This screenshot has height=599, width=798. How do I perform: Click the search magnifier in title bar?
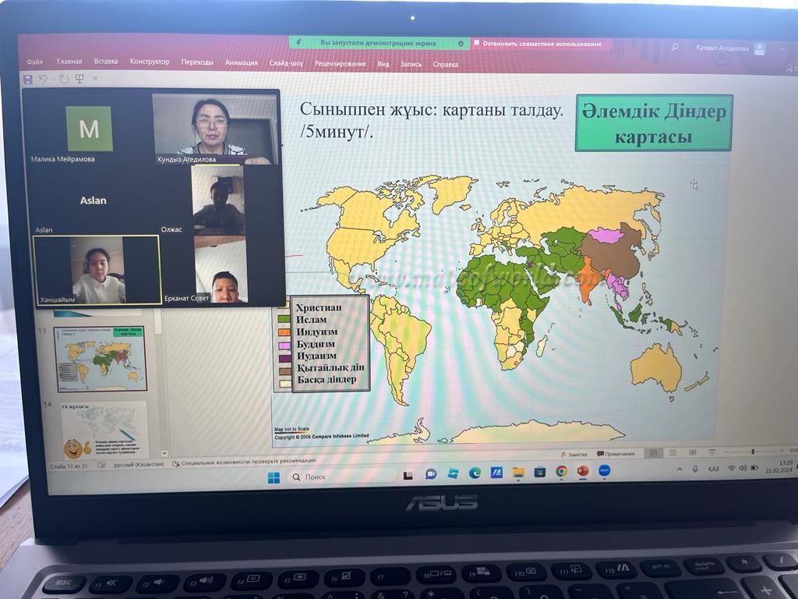(675, 48)
